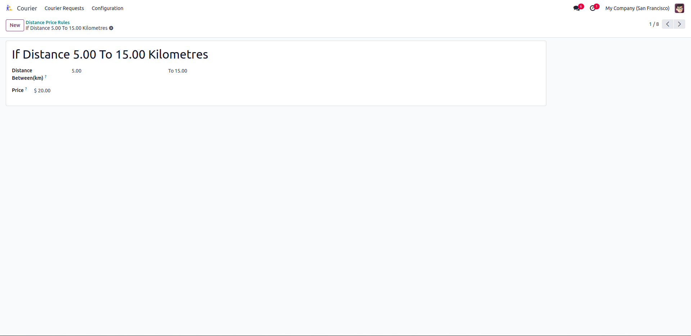Click the user avatar in top bar
This screenshot has width=691, height=336.
click(679, 8)
